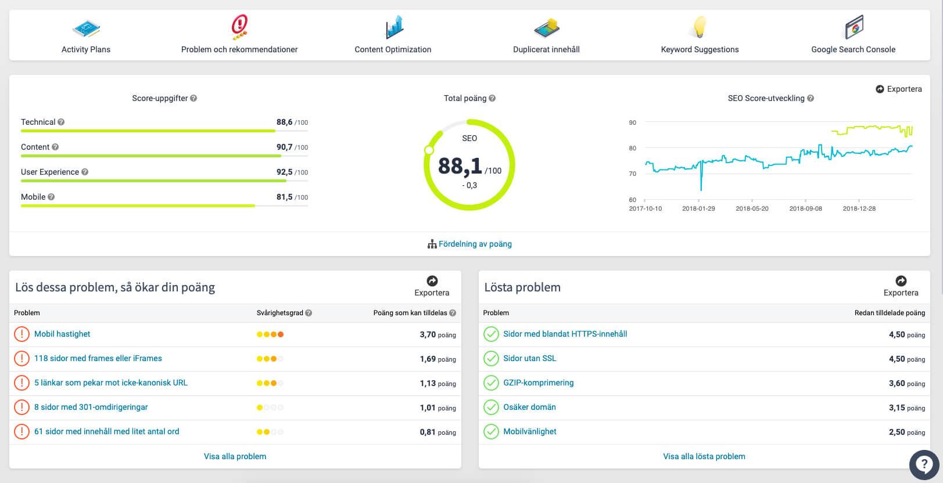The width and height of the screenshot is (943, 483).
Task: Open Fördelning av poäng link
Action: (x=475, y=244)
